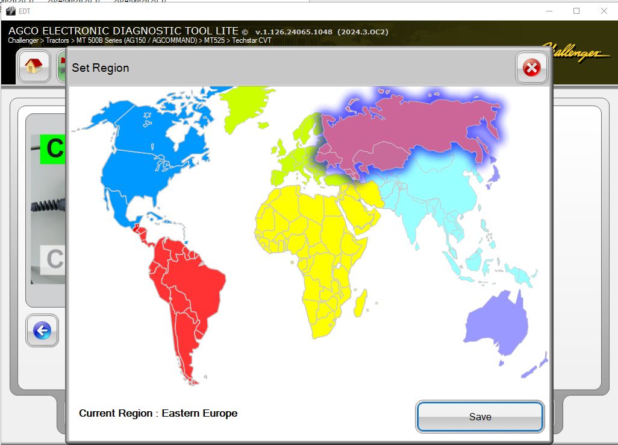Click the red house Home icon
Screen dimensions: 618x445
coord(34,66)
